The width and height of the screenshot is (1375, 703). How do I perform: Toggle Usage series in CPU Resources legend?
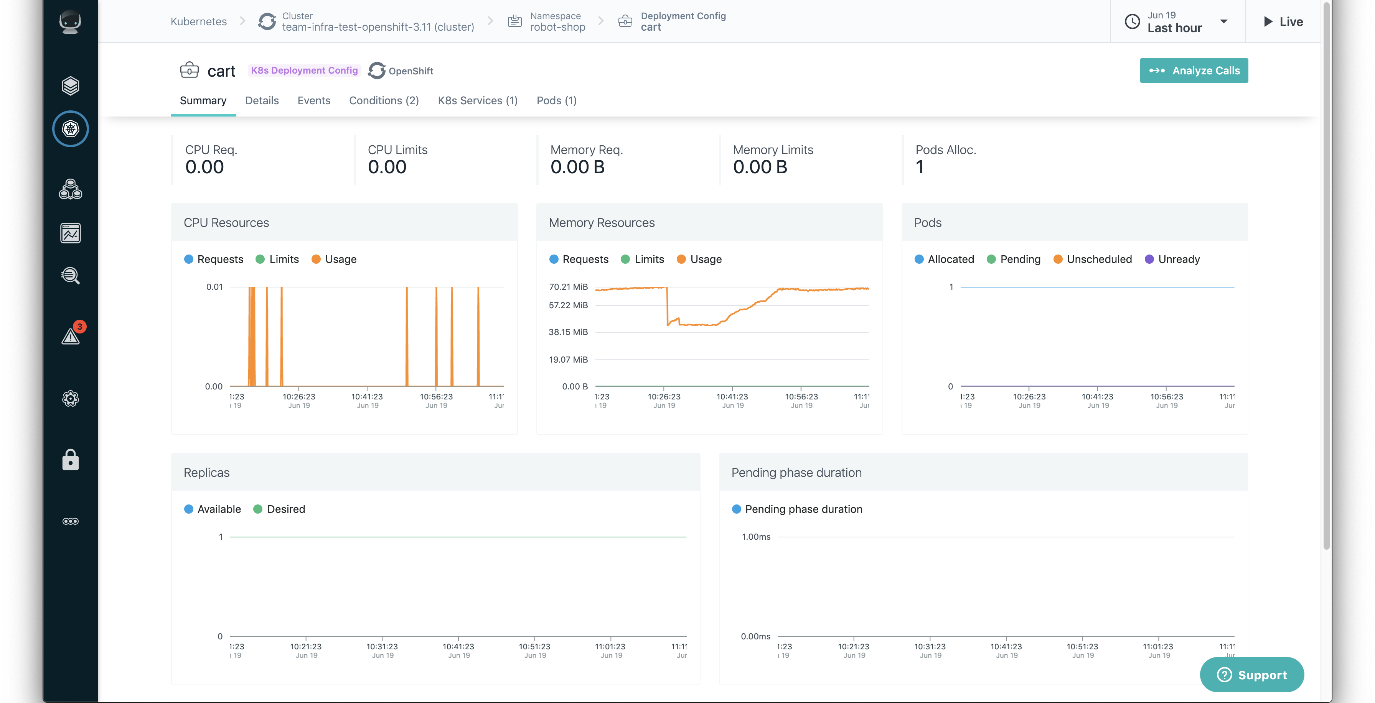click(x=334, y=259)
